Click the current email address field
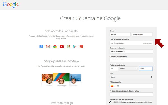The height and width of the screenshot is (105, 168). click(x=131, y=95)
